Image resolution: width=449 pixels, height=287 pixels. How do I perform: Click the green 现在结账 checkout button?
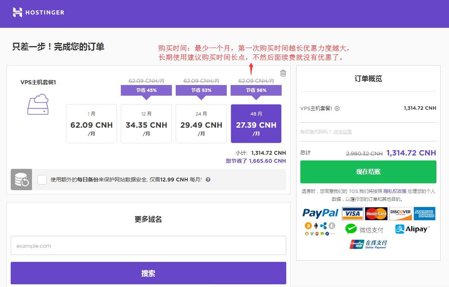pos(368,172)
